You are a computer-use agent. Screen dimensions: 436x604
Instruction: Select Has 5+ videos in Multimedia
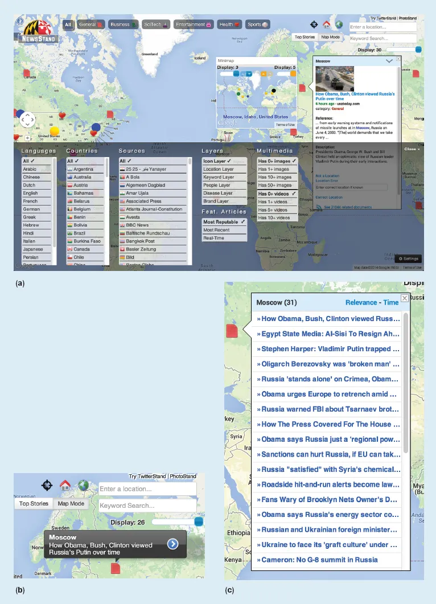tap(277, 210)
